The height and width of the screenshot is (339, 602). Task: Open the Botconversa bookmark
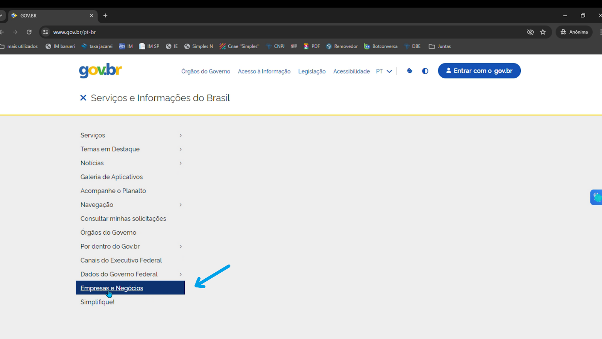point(381,46)
